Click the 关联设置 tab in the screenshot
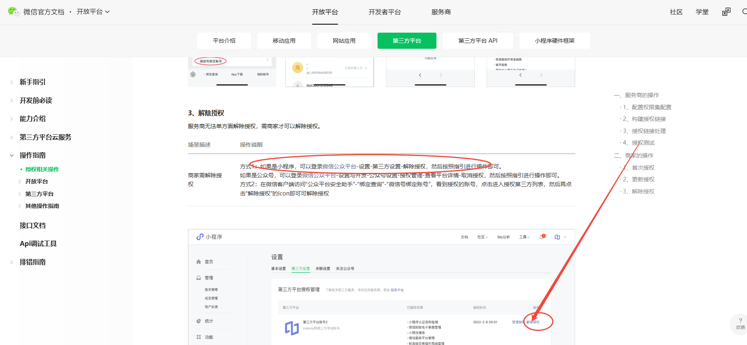 point(323,269)
